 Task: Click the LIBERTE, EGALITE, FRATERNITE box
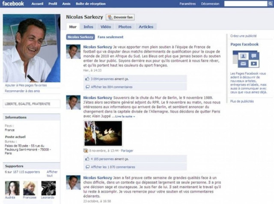[x=32, y=104]
